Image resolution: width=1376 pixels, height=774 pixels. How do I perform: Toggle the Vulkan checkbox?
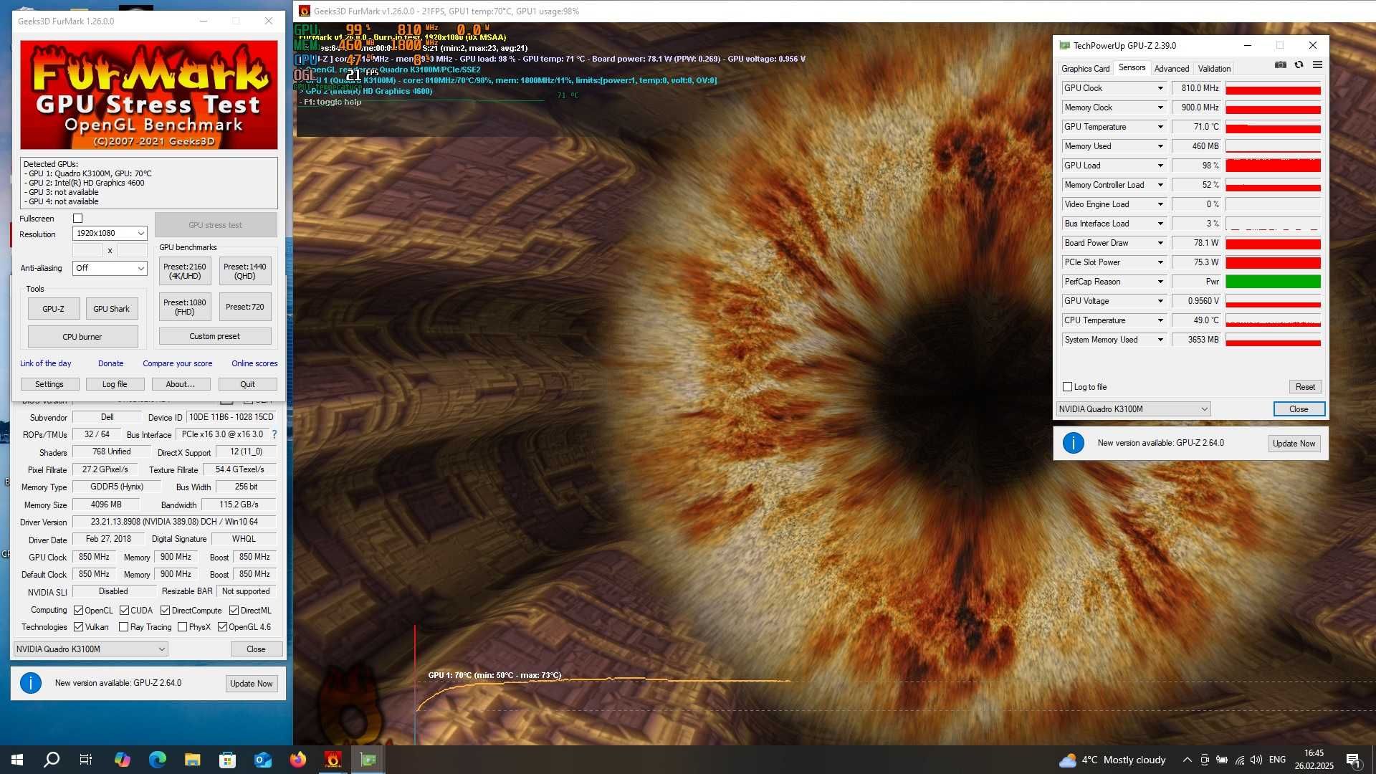[78, 627]
